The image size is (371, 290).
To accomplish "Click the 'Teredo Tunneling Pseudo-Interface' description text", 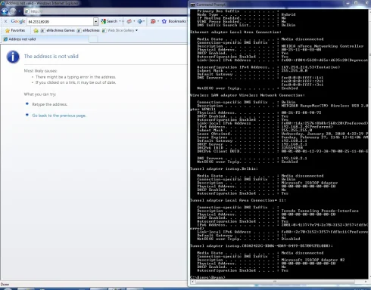I will [x=320, y=211].
